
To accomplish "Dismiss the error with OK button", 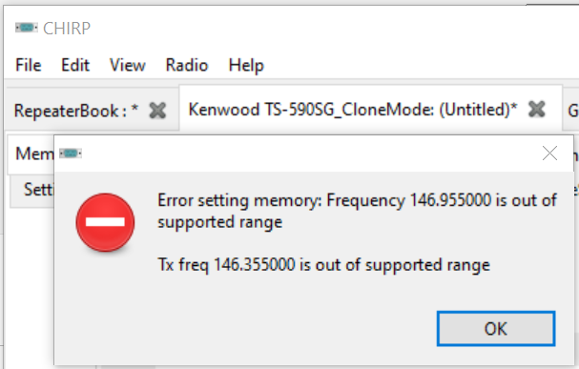I will click(496, 328).
